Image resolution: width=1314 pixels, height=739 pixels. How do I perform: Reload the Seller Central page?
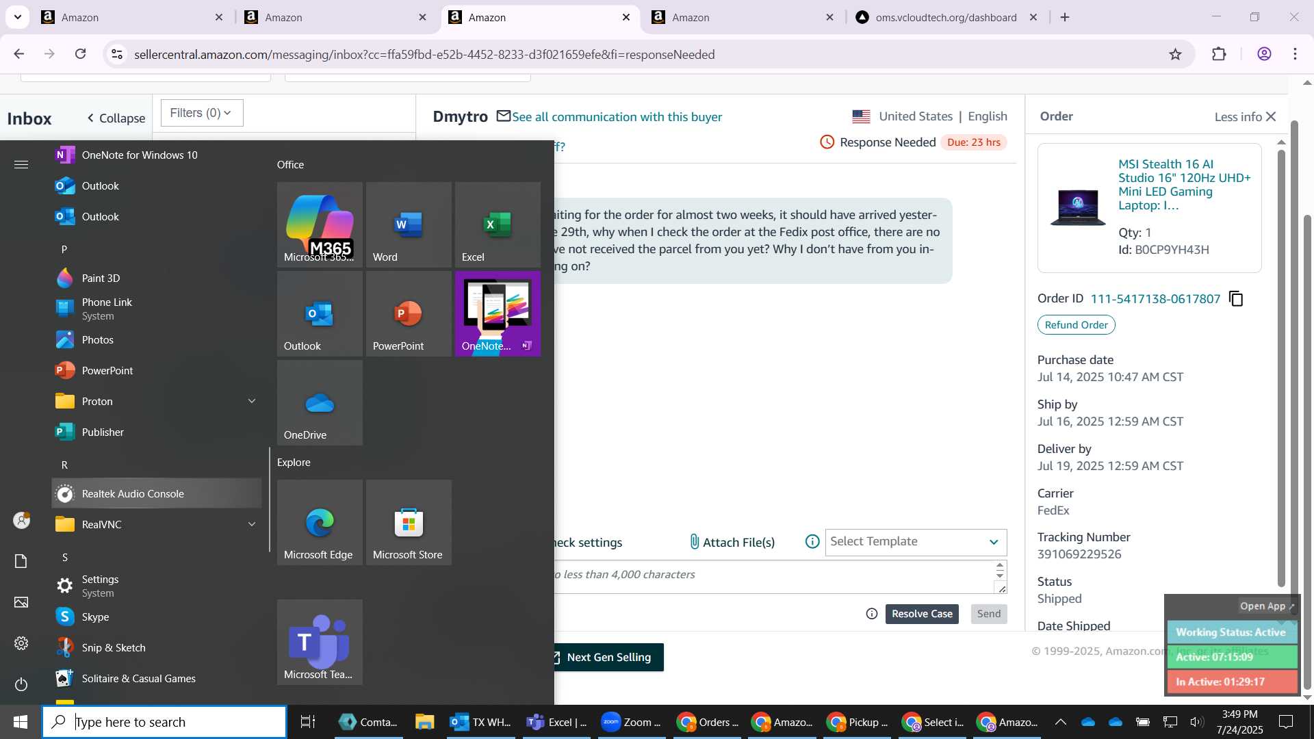tap(81, 54)
